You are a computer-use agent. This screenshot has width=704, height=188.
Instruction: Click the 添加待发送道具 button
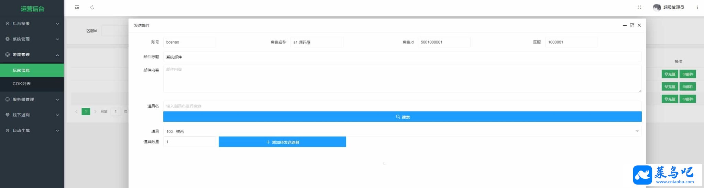282,142
